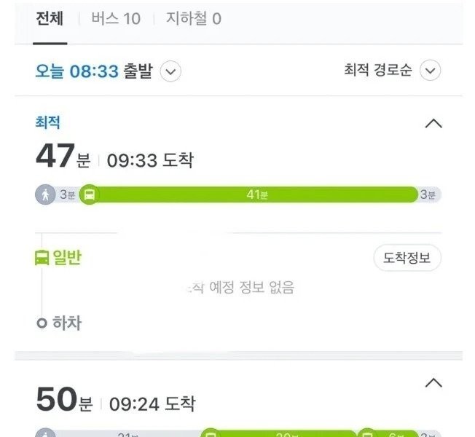Click the walking icon in the 47분 route bar

click(x=46, y=194)
